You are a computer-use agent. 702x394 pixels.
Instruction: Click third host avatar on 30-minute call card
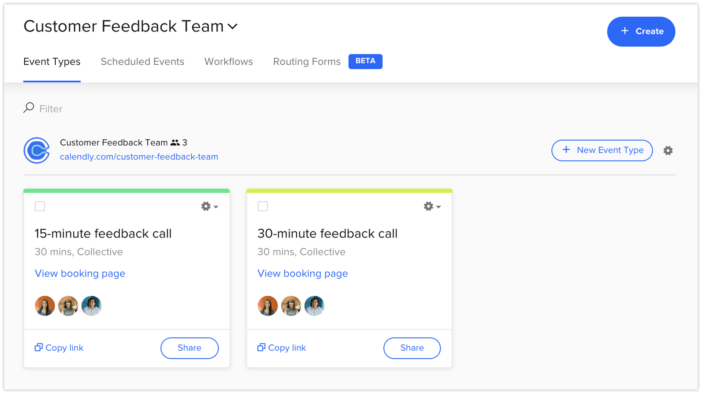click(x=314, y=306)
